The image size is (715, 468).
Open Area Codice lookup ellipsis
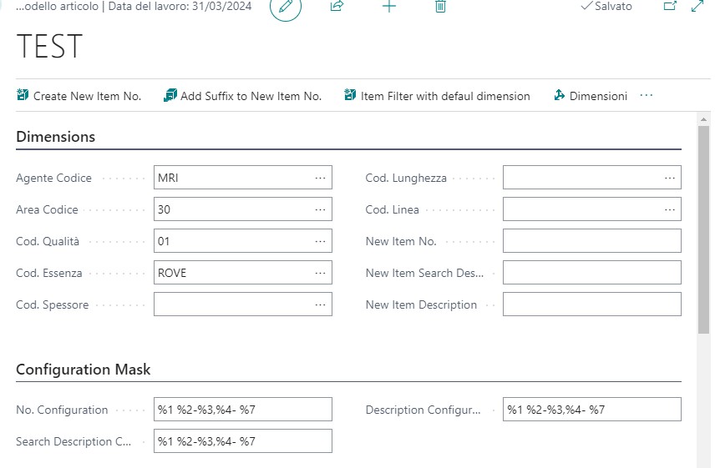(320, 209)
